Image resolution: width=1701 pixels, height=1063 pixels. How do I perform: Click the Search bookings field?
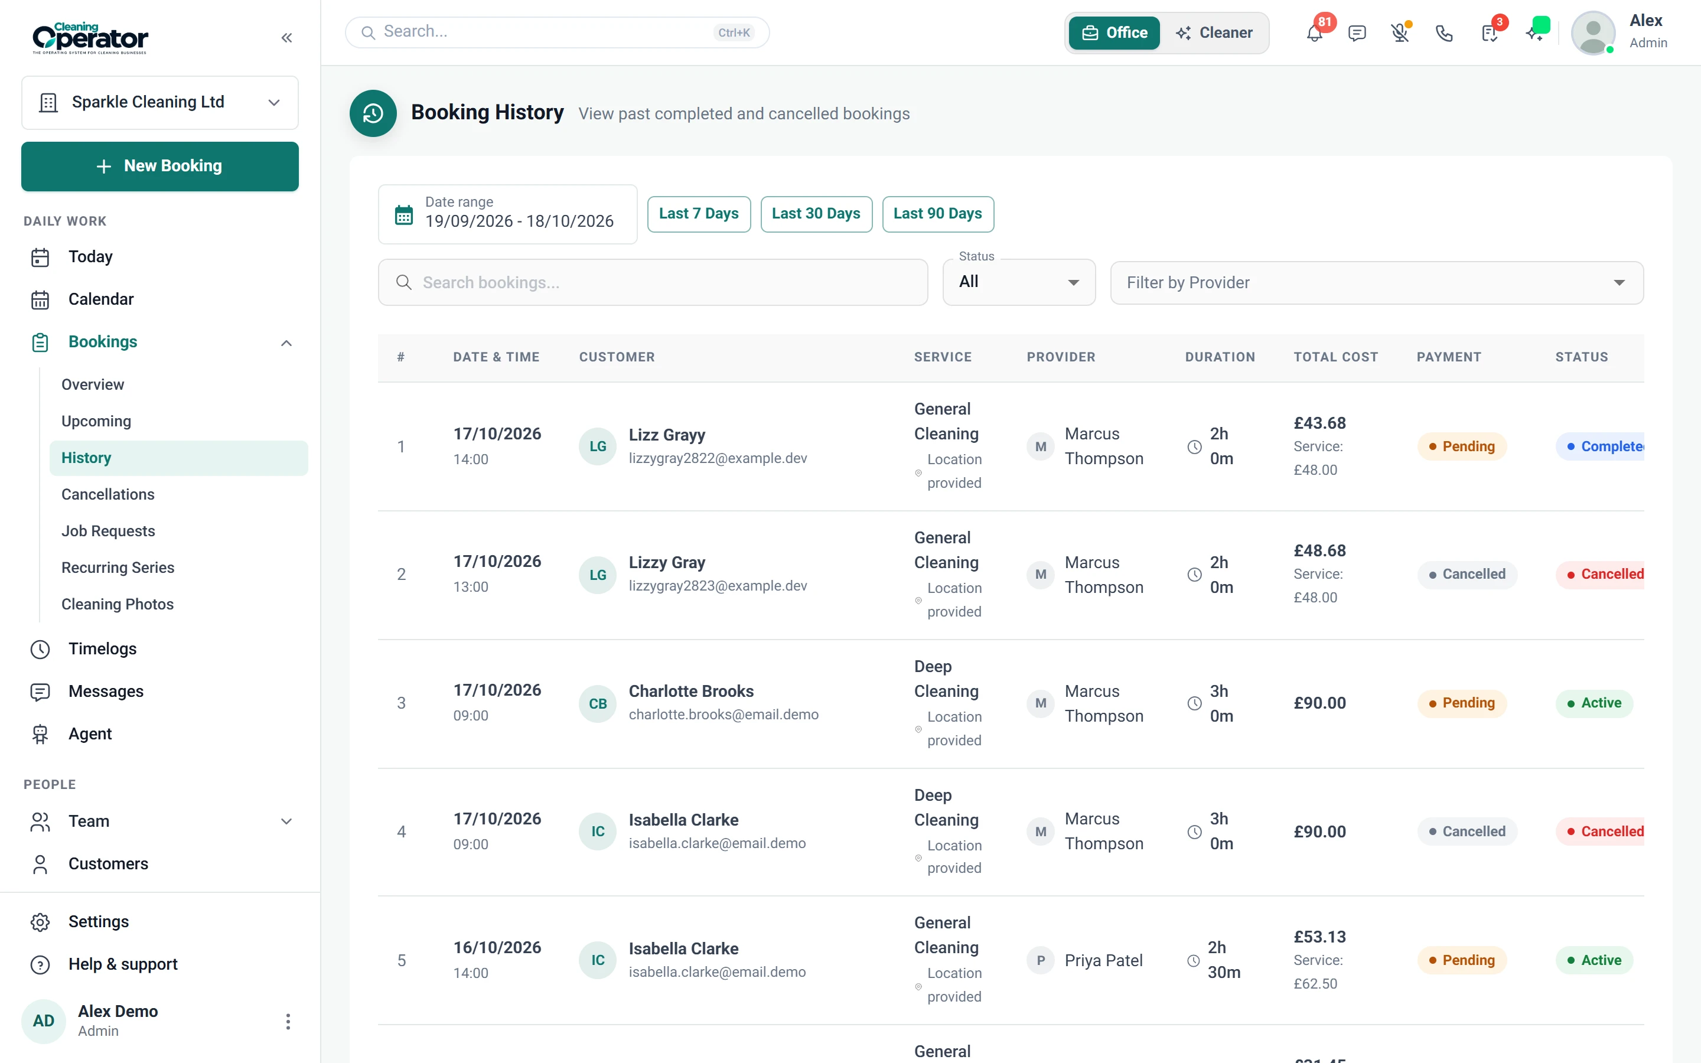point(653,283)
